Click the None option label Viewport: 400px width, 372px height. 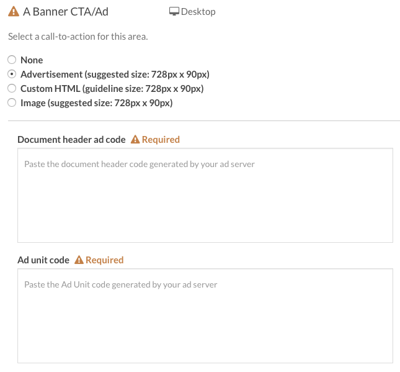tap(32, 60)
